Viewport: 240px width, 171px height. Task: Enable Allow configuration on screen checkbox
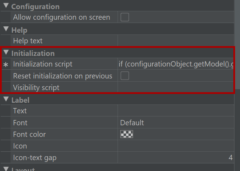coord(125,17)
